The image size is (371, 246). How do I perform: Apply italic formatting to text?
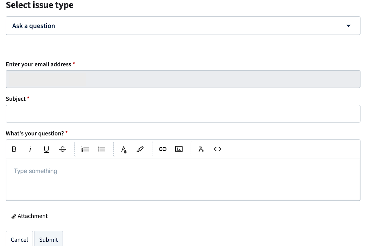pos(30,149)
